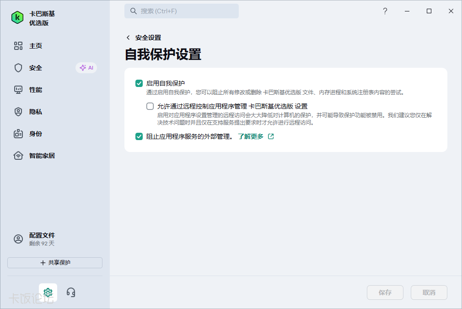Uncheck the 启用自我保护 checkbox
The image size is (462, 309).
tap(139, 83)
